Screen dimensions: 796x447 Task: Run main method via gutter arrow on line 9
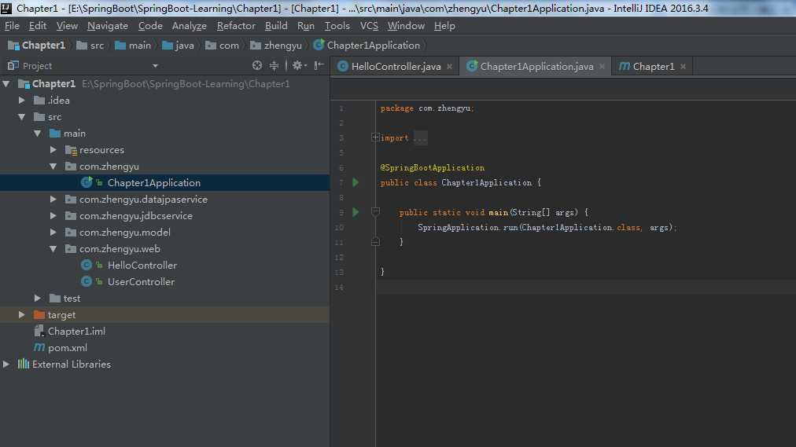pyautogui.click(x=356, y=212)
